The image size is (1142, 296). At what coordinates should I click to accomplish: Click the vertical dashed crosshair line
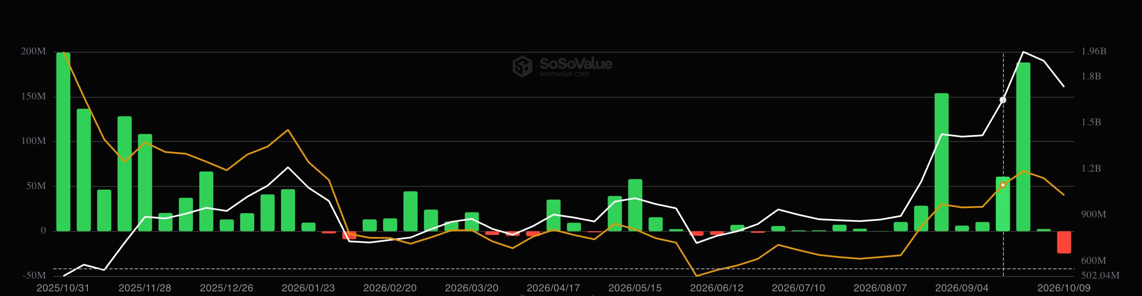(1003, 165)
